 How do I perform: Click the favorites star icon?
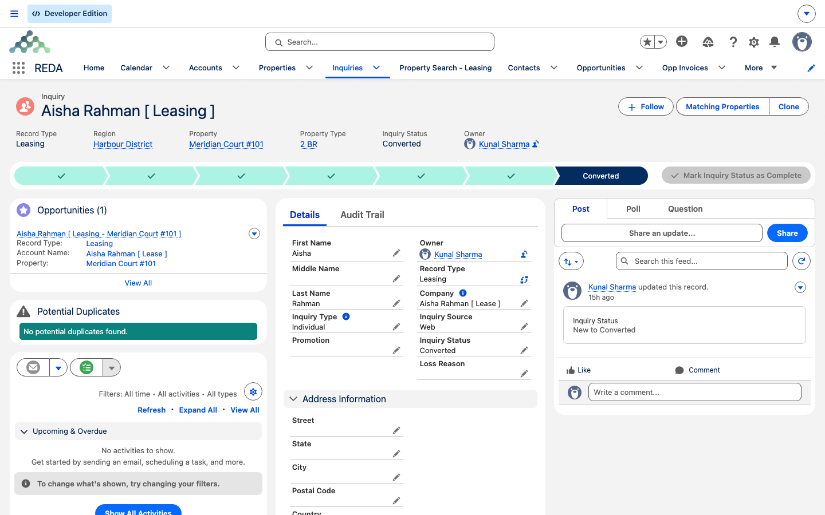click(x=647, y=42)
